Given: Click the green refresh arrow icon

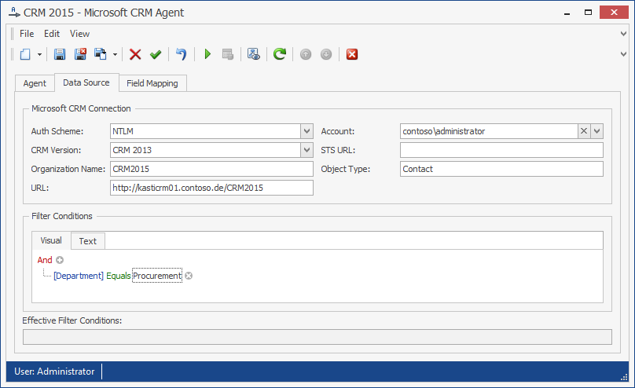Looking at the screenshot, I should 280,54.
